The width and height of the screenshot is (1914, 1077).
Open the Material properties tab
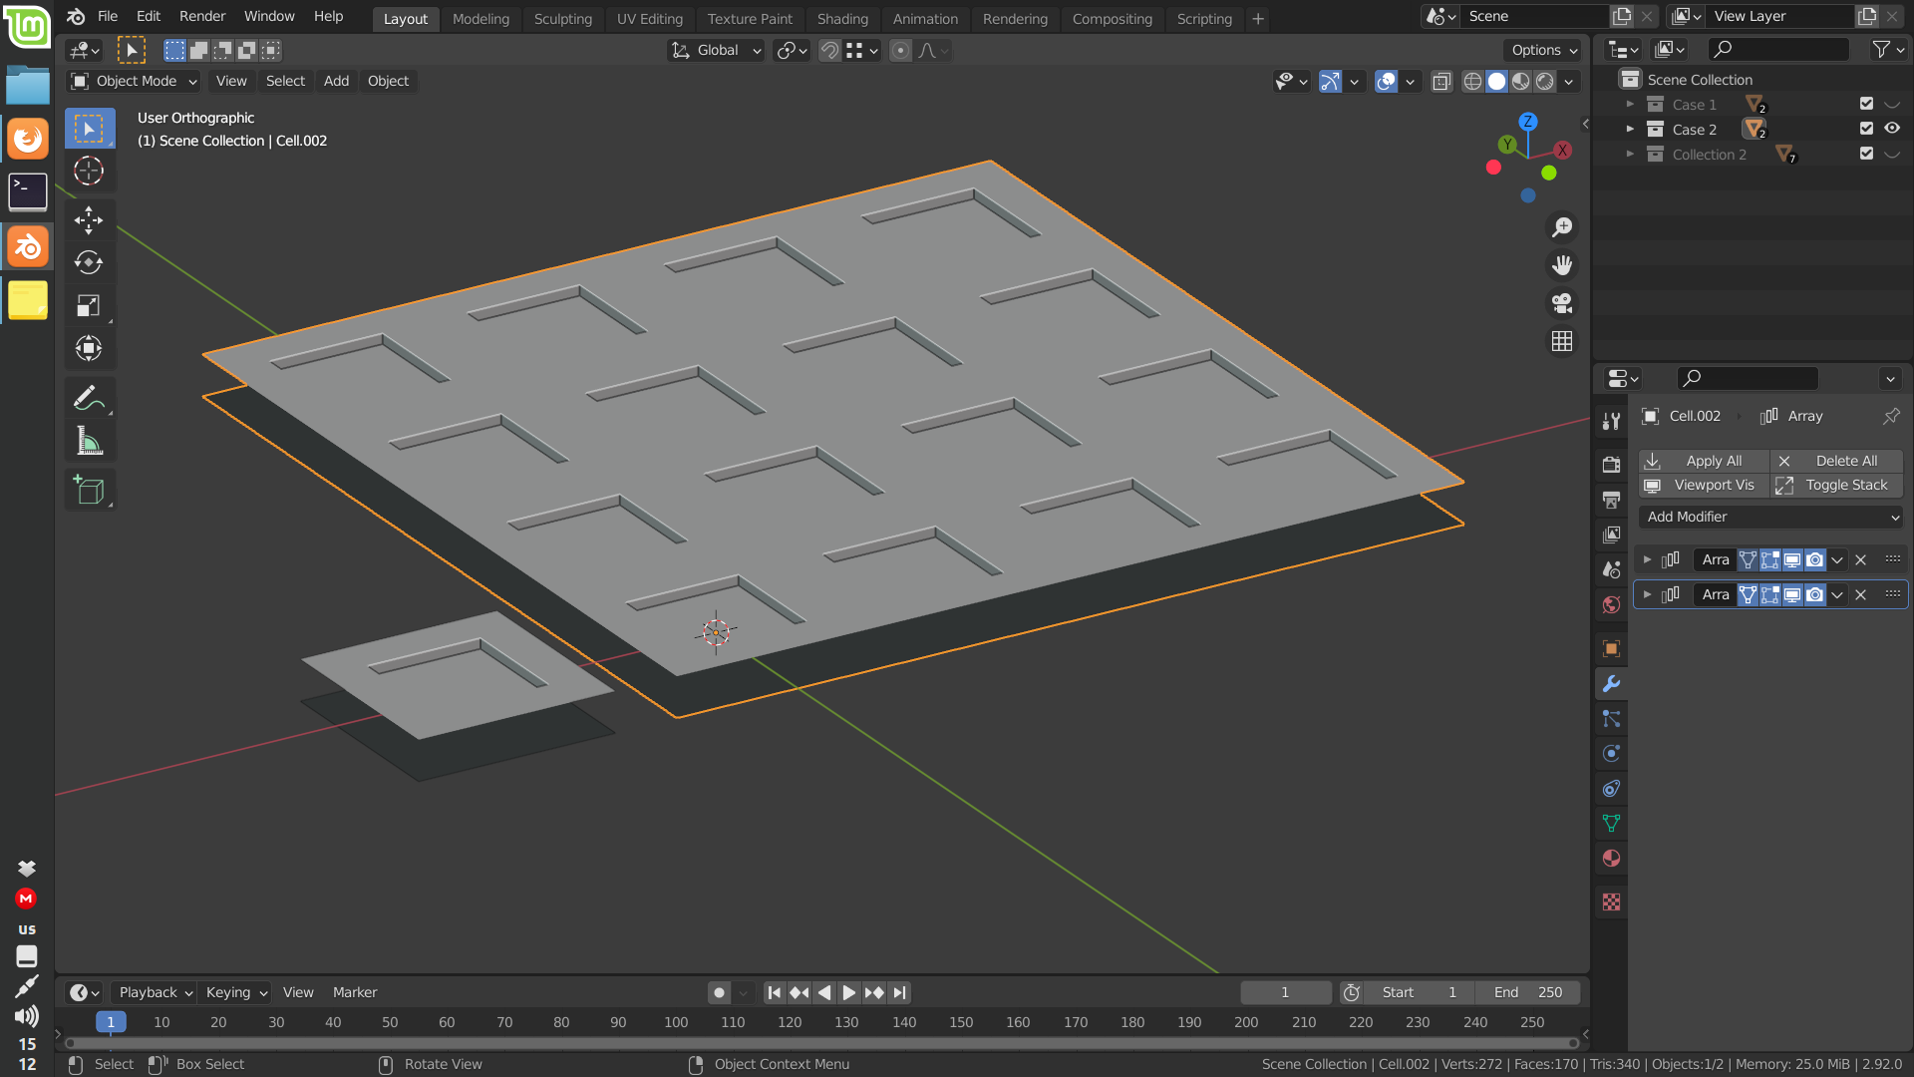point(1611,859)
